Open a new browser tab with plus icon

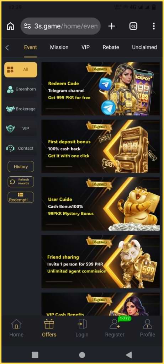tap(111, 26)
